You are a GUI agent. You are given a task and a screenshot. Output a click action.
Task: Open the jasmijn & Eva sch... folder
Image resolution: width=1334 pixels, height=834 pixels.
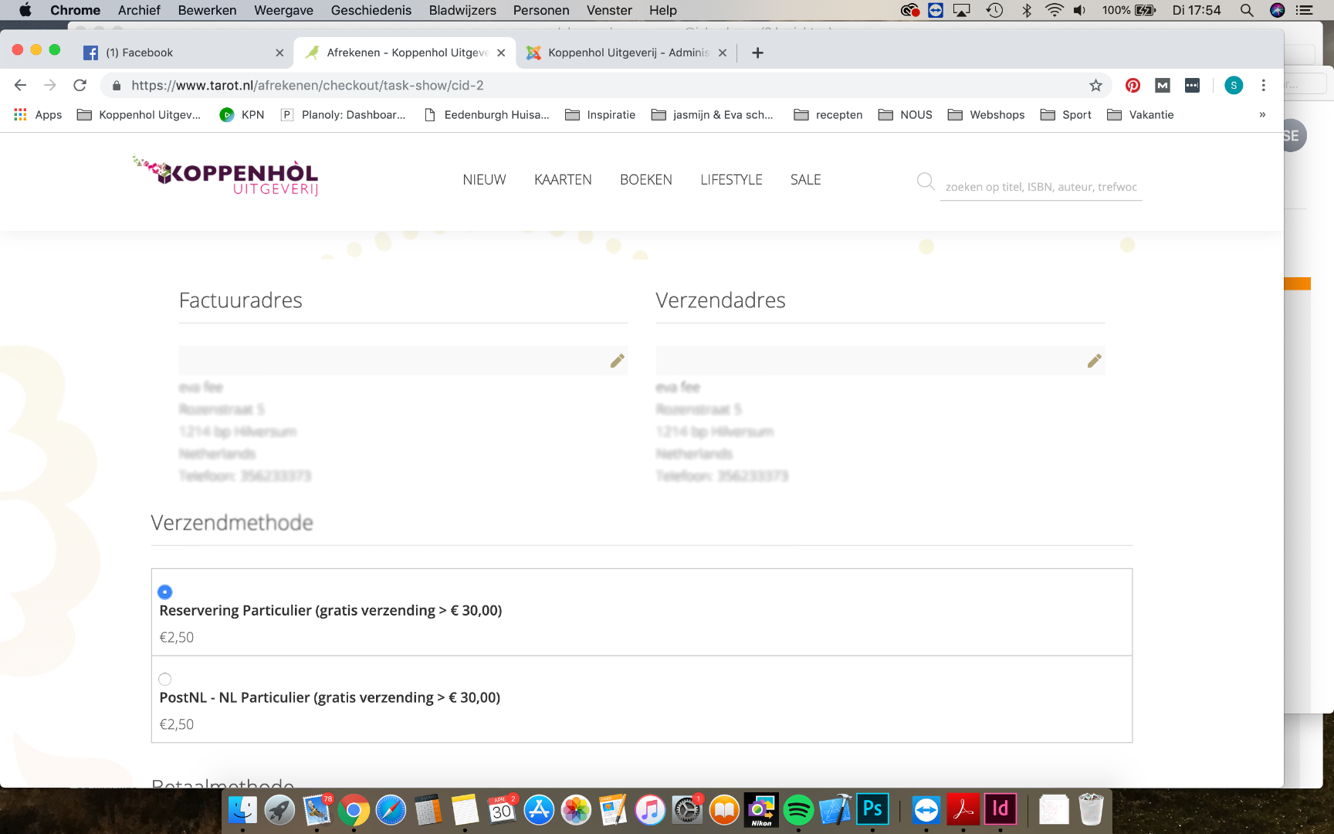tap(713, 115)
